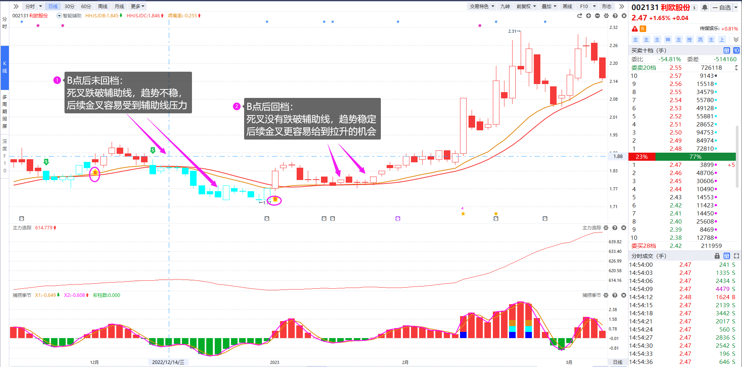Expand the tag icons row with double chevron
The image size is (742, 367).
click(x=736, y=40)
